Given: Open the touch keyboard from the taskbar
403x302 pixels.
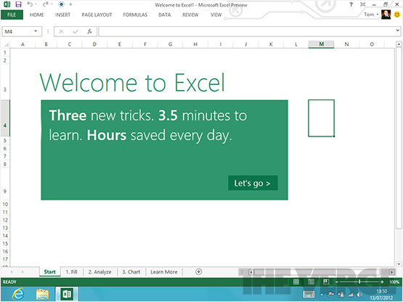Looking at the screenshot, I should point(309,294).
